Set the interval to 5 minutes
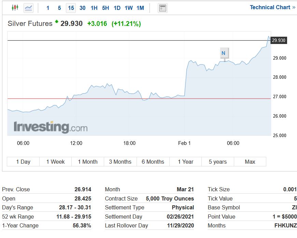 (x=59, y=8)
